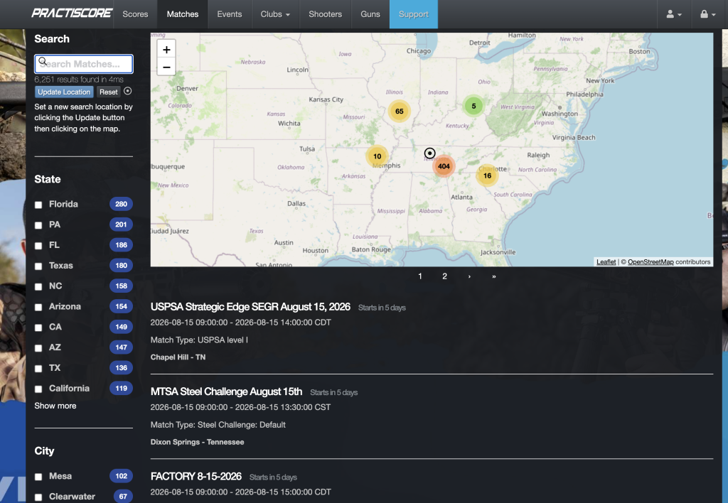Click 'Match Type: Steel Challenge: Default' text

(218, 425)
